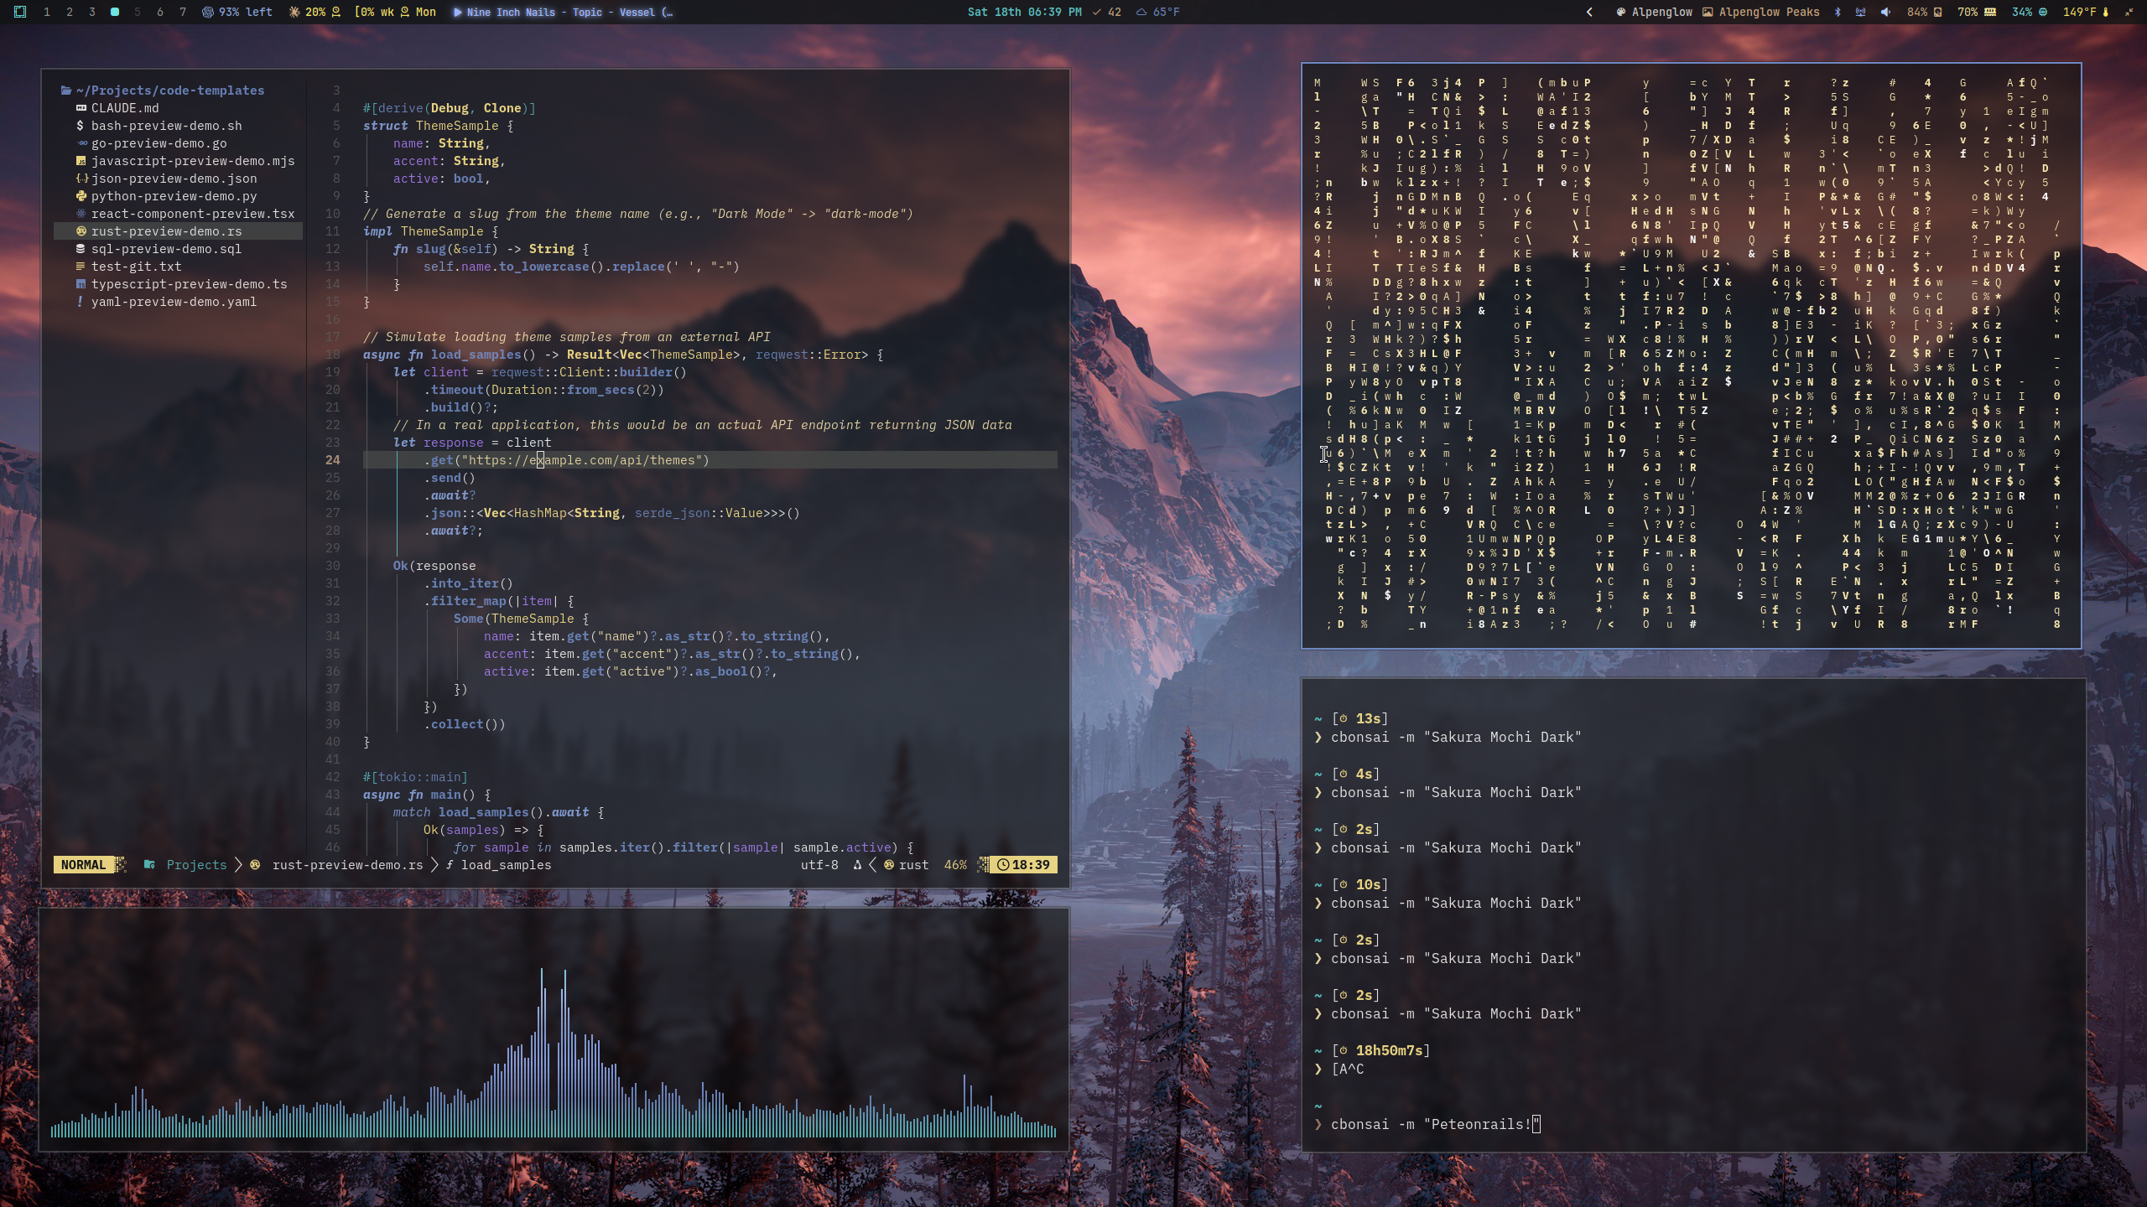Image resolution: width=2147 pixels, height=1207 pixels.
Task: Click the utf-8 encoding indicator
Action: tap(819, 864)
